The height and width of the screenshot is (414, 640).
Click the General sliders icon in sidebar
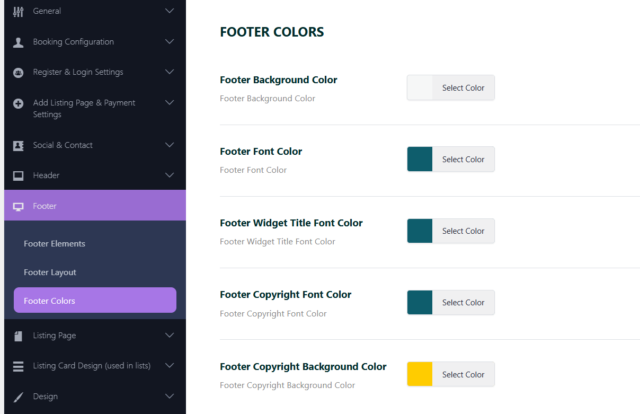[19, 12]
